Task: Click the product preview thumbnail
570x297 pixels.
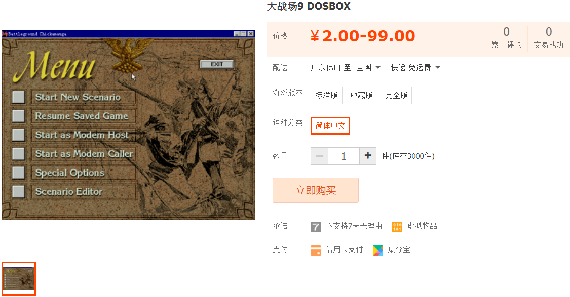Action: [19, 279]
